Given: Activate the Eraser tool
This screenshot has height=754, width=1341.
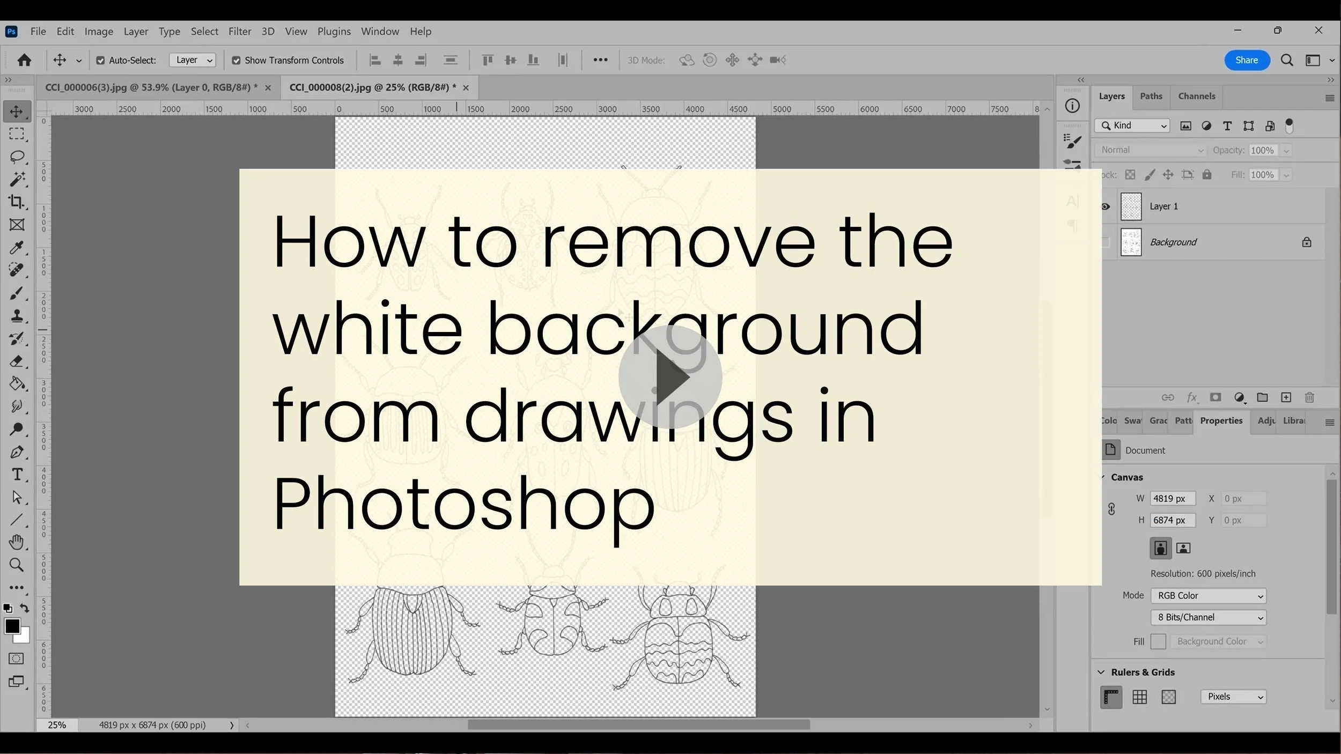Looking at the screenshot, I should click(x=16, y=362).
